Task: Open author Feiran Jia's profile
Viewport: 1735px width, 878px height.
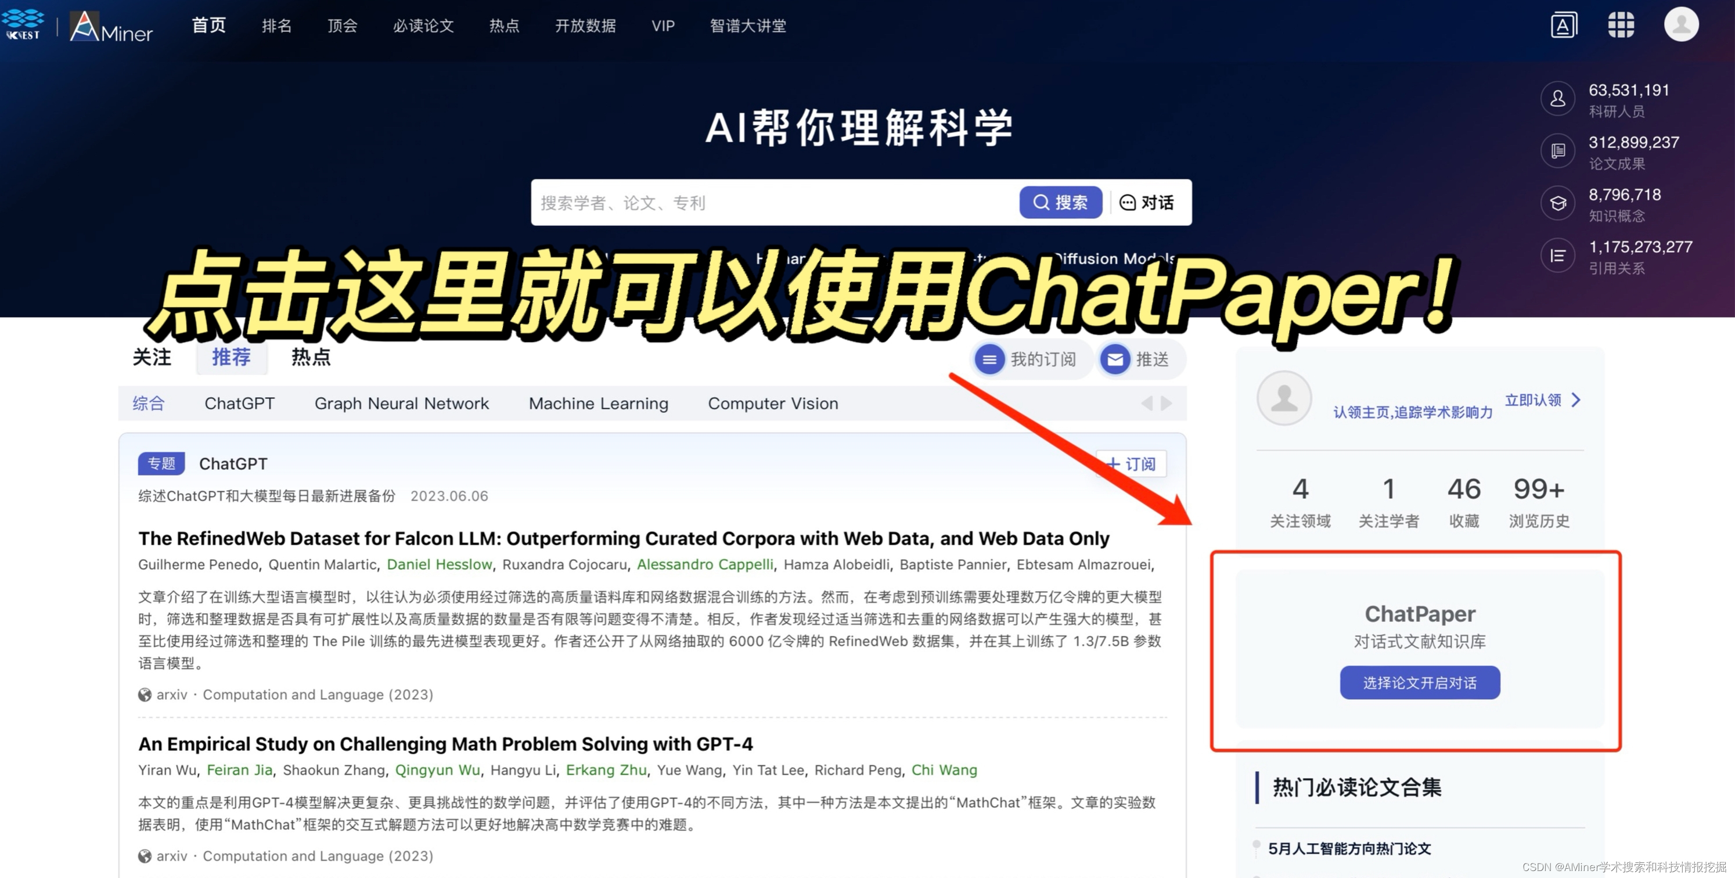Action: 239,770
